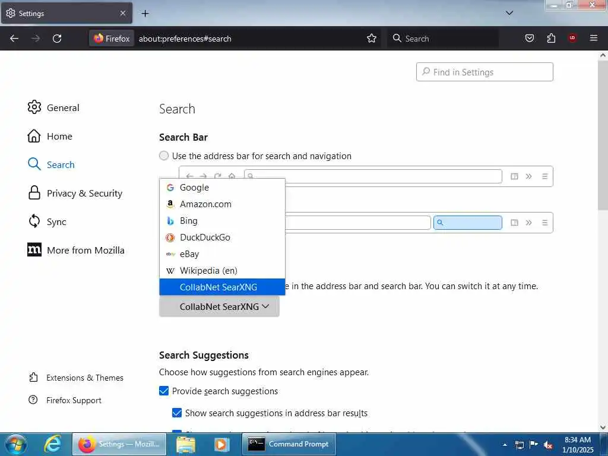608x456 pixels.
Task: Bookmark this page with the star icon
Action: point(372,39)
